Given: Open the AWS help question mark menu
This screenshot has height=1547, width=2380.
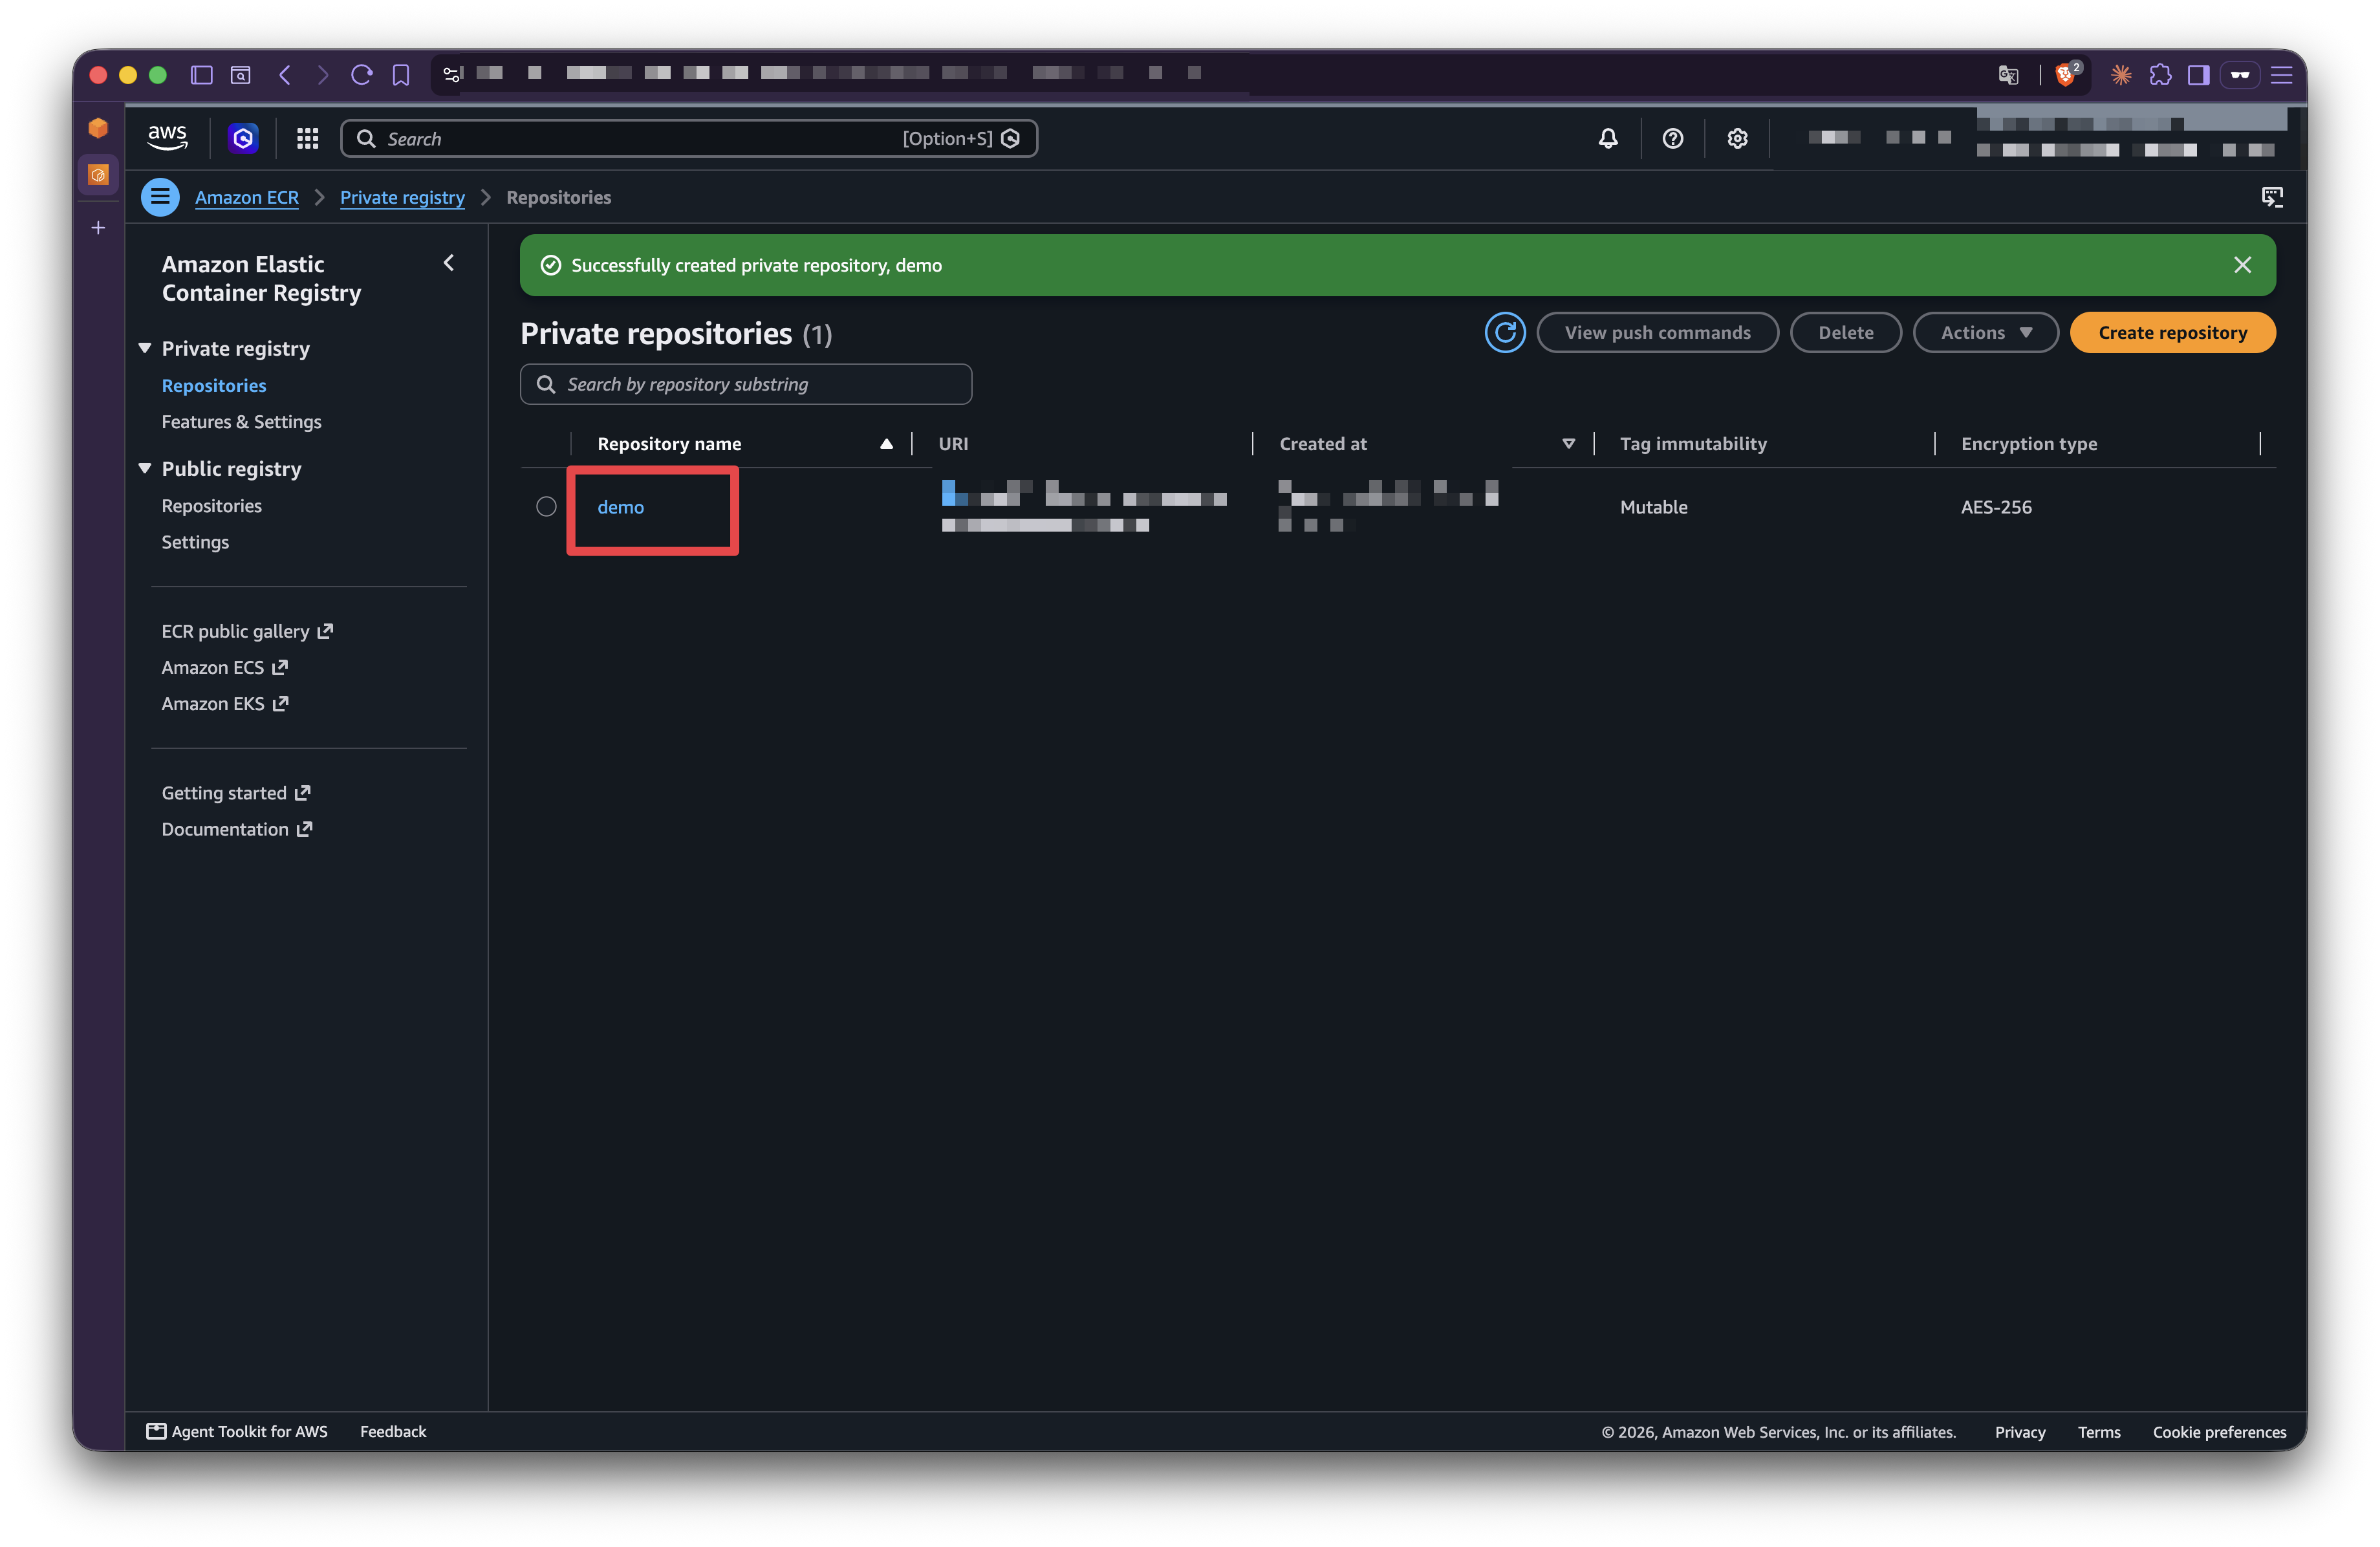Looking at the screenshot, I should click(x=1672, y=138).
